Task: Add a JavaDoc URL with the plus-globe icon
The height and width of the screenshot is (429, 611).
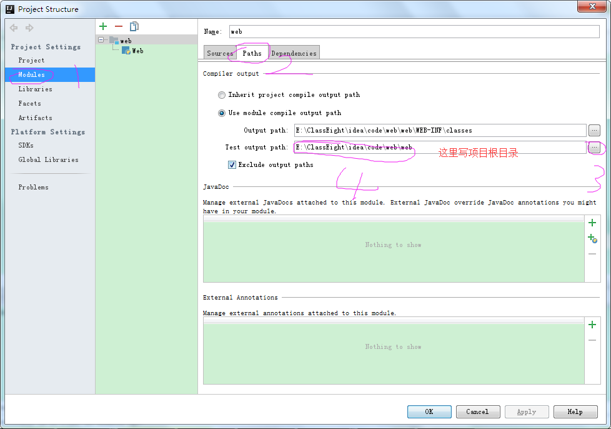Action: (592, 238)
